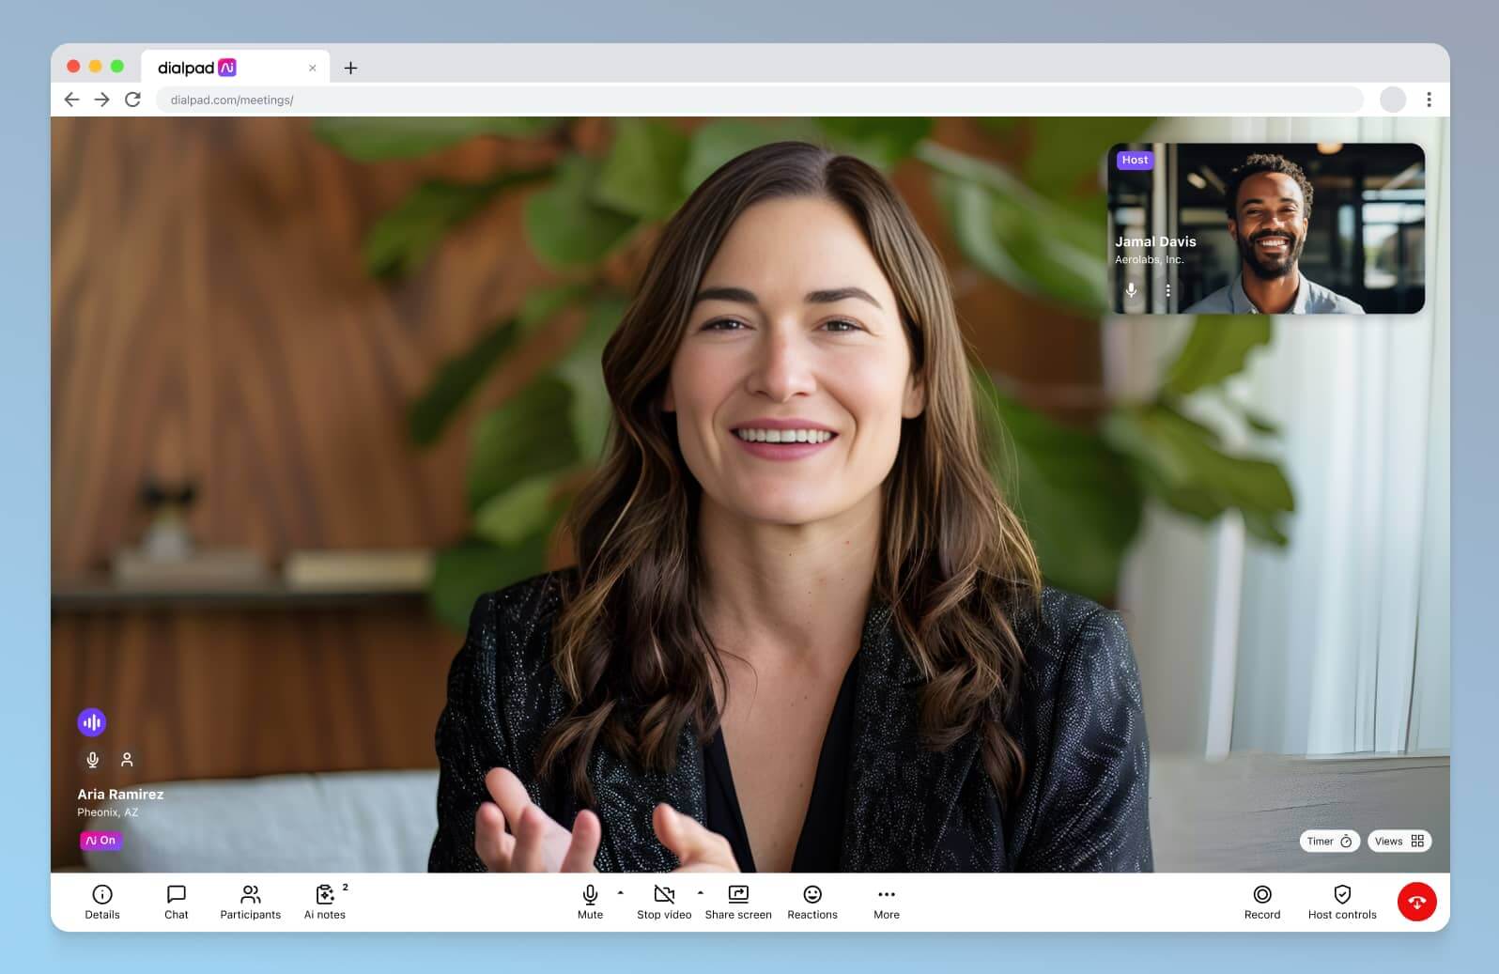Open the Chat panel
The height and width of the screenshot is (974, 1499).
tap(176, 901)
